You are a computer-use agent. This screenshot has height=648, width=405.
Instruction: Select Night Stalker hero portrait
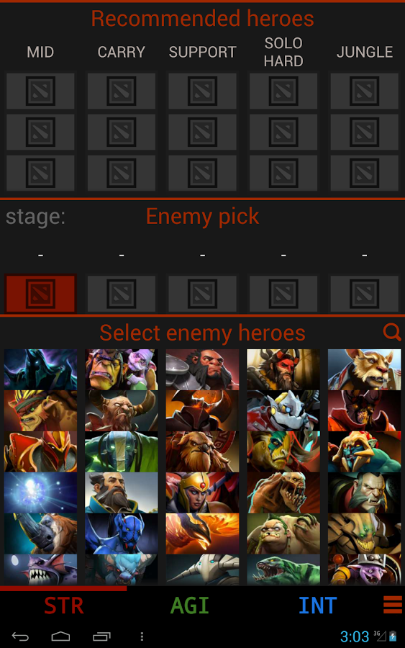pyautogui.click(x=122, y=534)
